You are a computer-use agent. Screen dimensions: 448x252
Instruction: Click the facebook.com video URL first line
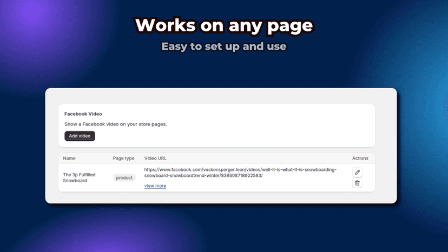240,170
